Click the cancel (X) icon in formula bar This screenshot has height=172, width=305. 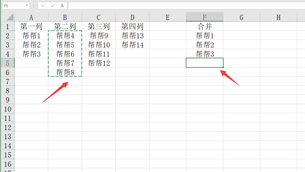point(43,6)
